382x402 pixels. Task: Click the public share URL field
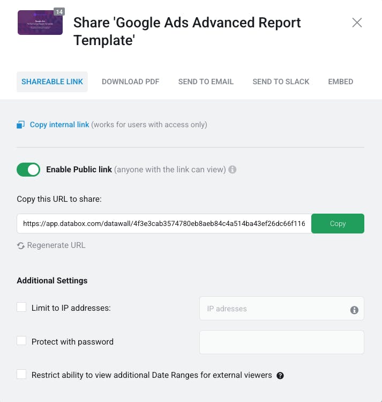(x=164, y=224)
